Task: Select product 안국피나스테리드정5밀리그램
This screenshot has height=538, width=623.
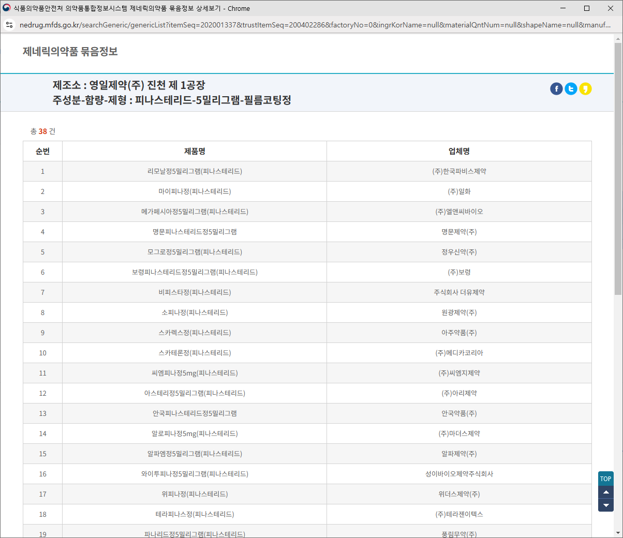Action: (195, 413)
